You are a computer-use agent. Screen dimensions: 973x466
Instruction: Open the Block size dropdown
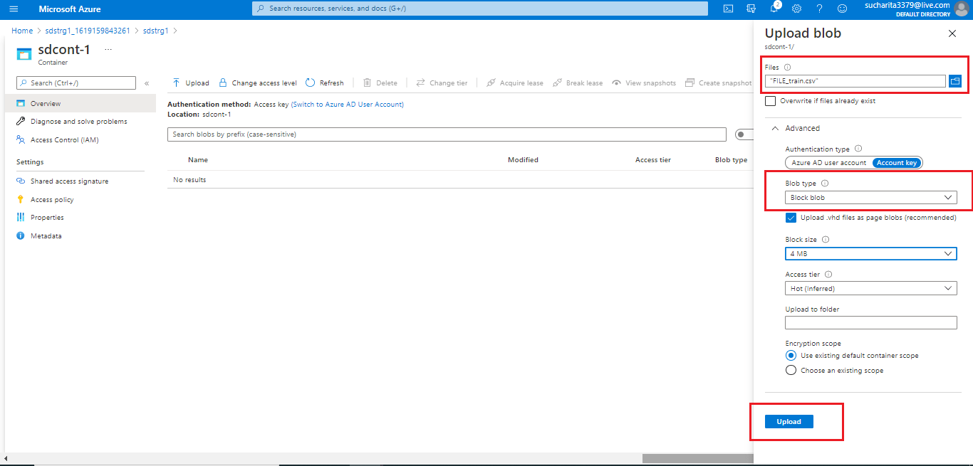[870, 253]
